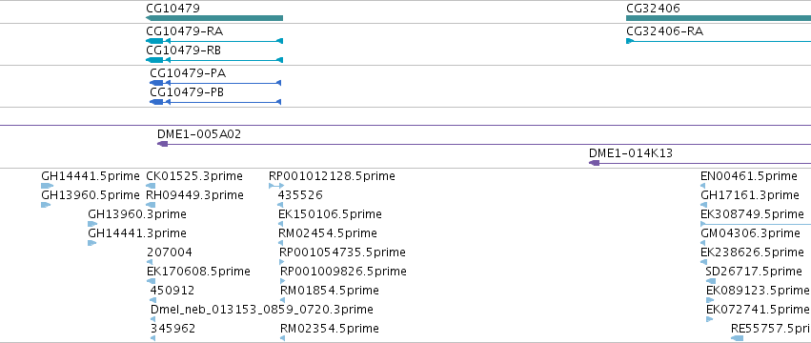811x343 pixels.
Task: Open the CG10479 gene label
Action: tap(172, 9)
